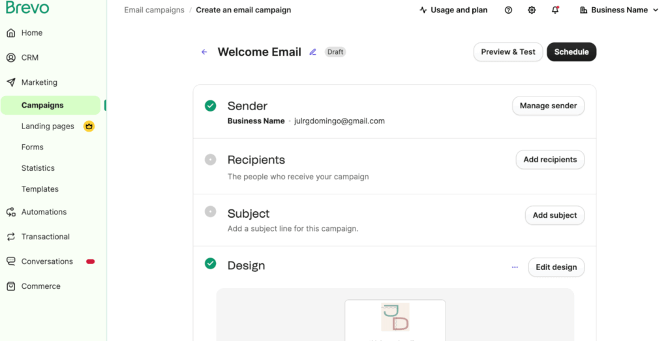
Task: Click Email campaigns breadcrumb link
Action: tap(154, 10)
